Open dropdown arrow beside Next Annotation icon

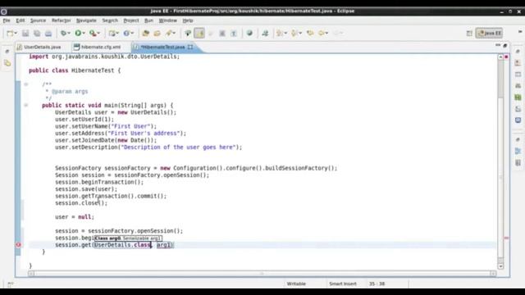[x=285, y=33]
